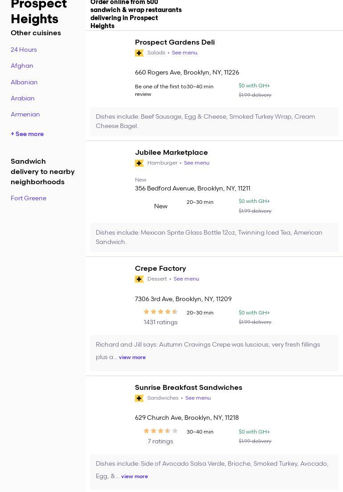The height and width of the screenshot is (492, 343).
Task: Open the Arabian cuisine category
Action: pyautogui.click(x=23, y=98)
